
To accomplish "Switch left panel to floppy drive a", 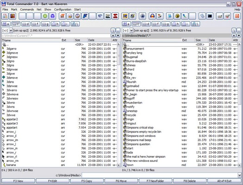I will tap(6, 24).
